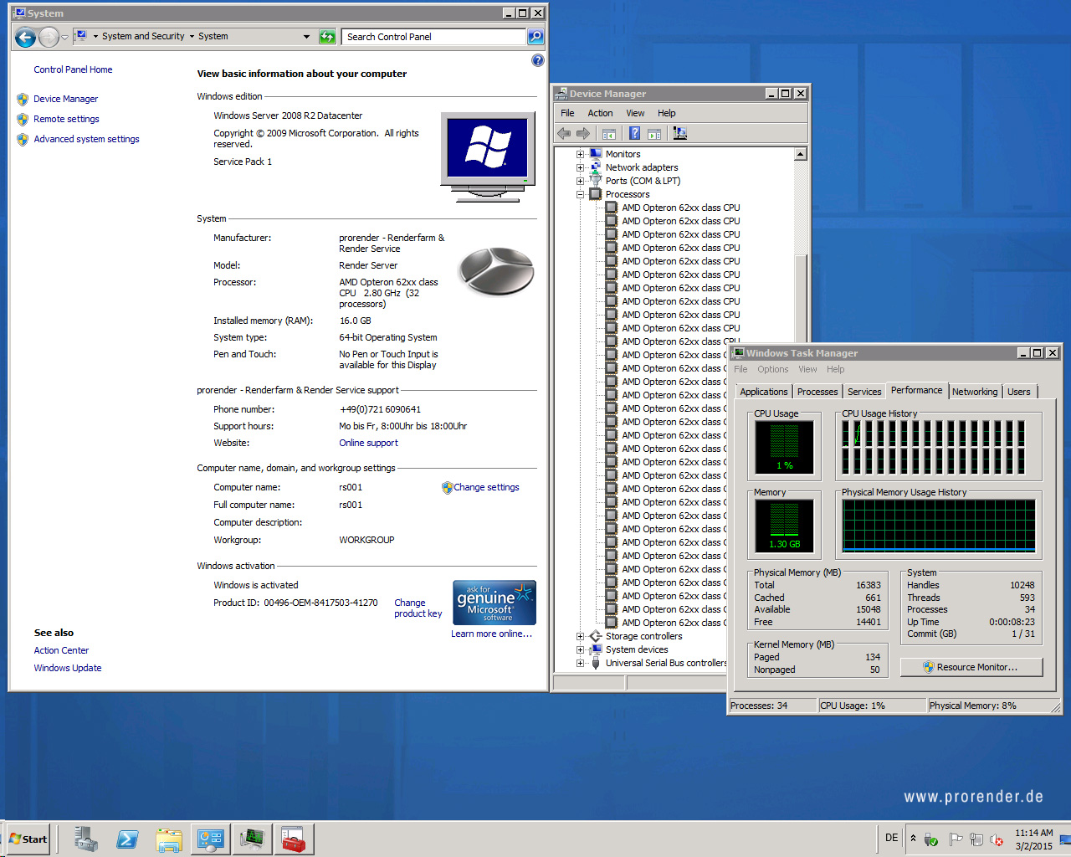Switch to Control Panel taskbar button
The width and height of the screenshot is (1071, 857).
[x=210, y=839]
